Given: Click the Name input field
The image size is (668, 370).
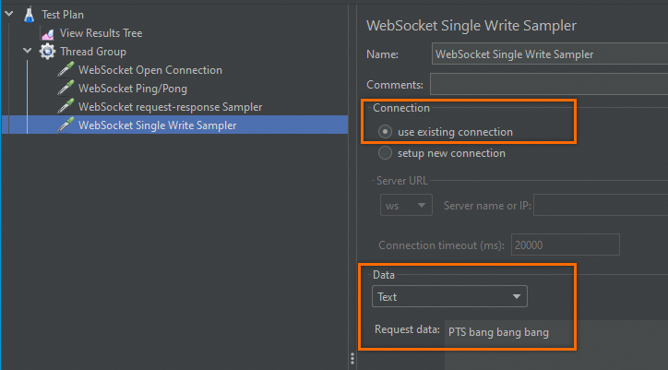Looking at the screenshot, I should pos(548,54).
